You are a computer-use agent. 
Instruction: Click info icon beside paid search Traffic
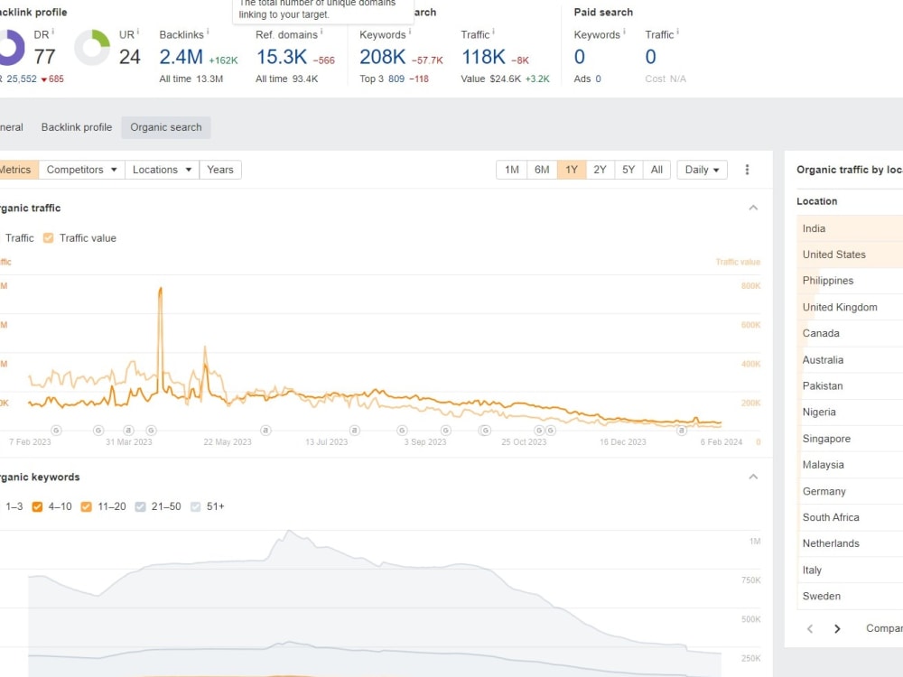click(677, 32)
